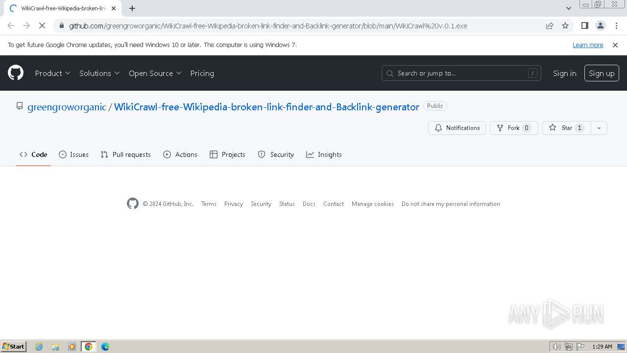
Task: Open the star lists dropdown arrow
Action: pos(599,128)
